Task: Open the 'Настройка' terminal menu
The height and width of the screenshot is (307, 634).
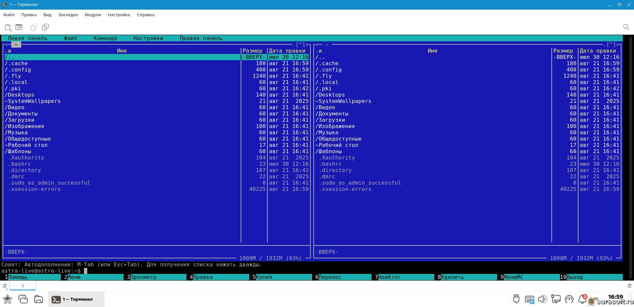Action: (x=119, y=15)
